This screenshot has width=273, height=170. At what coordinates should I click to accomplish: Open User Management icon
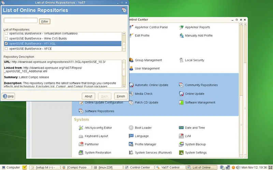[131, 69]
